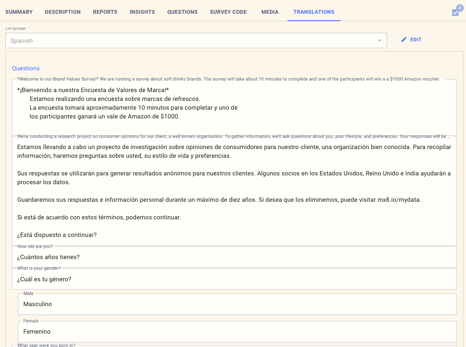Open the Insights tab
This screenshot has width=466, height=347.
[142, 12]
